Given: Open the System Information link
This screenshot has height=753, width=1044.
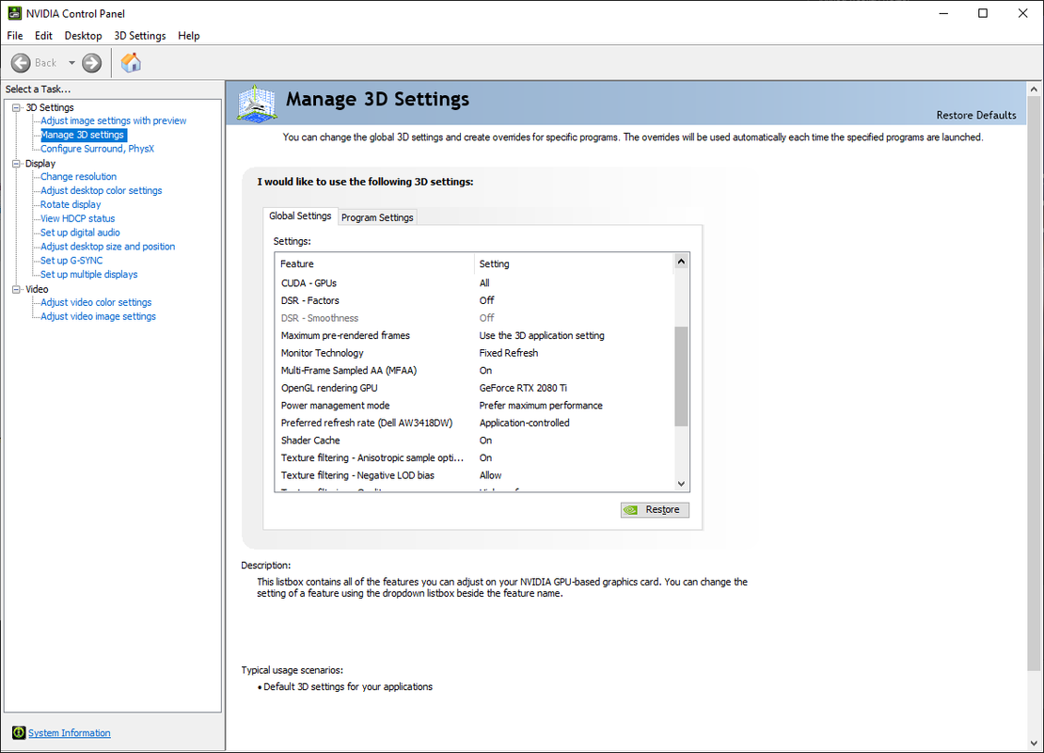Looking at the screenshot, I should tap(70, 733).
